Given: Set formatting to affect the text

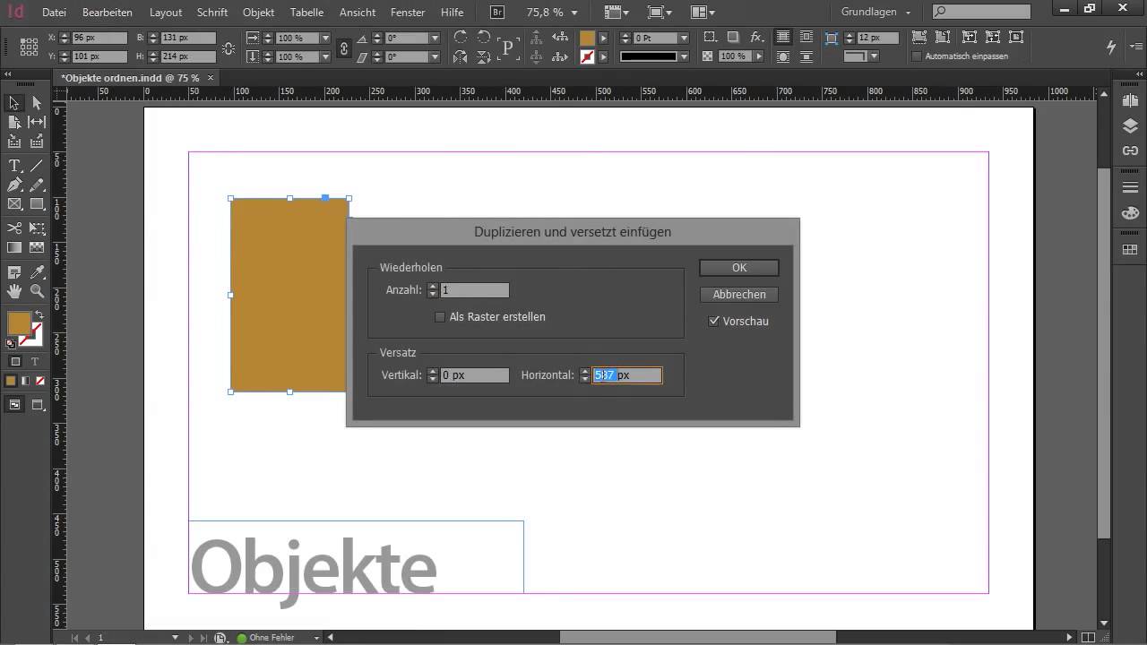Looking at the screenshot, I should click(35, 362).
